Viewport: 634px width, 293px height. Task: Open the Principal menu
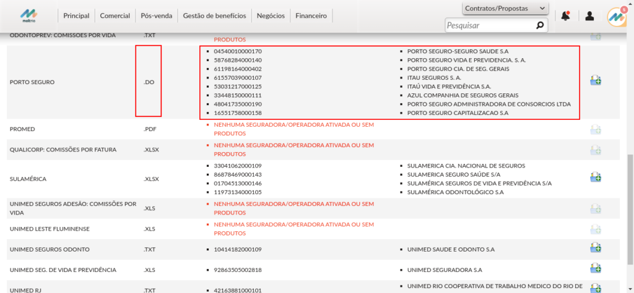pyautogui.click(x=76, y=15)
